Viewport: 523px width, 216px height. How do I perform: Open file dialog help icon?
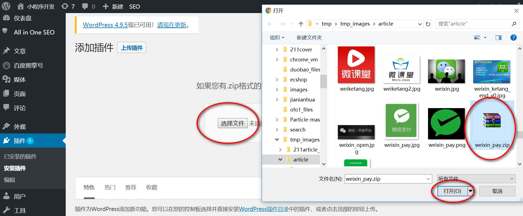click(x=514, y=38)
